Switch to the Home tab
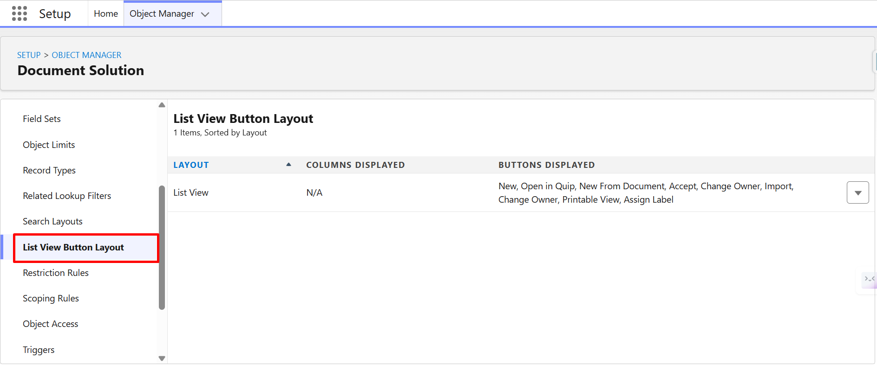 tap(105, 14)
